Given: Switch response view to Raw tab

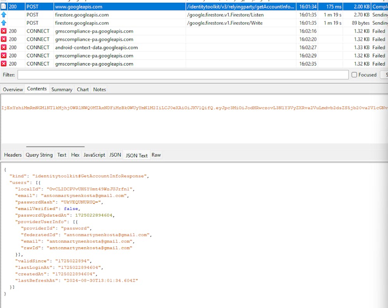Looking at the screenshot, I should pos(156,155).
